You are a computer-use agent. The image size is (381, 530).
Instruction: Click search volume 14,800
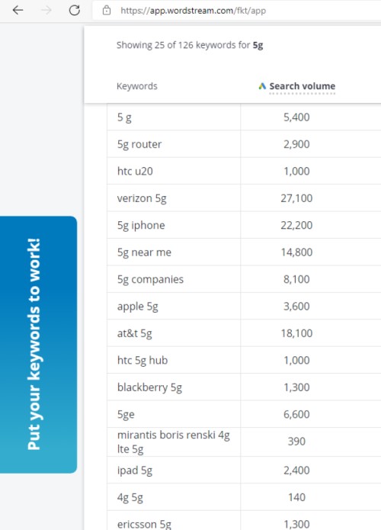pos(296,252)
